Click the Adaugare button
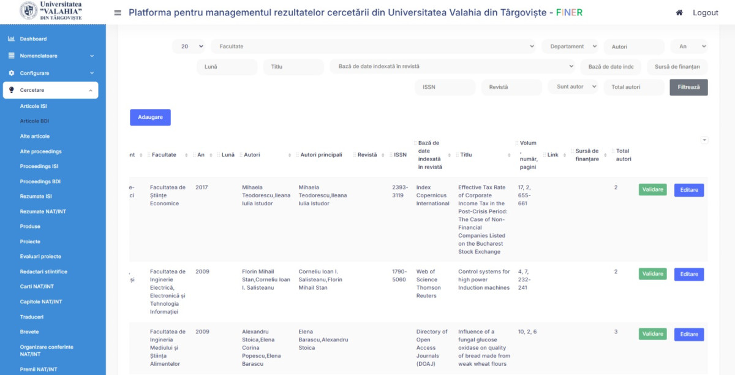Viewport: 735px width, 375px height. pyautogui.click(x=150, y=117)
